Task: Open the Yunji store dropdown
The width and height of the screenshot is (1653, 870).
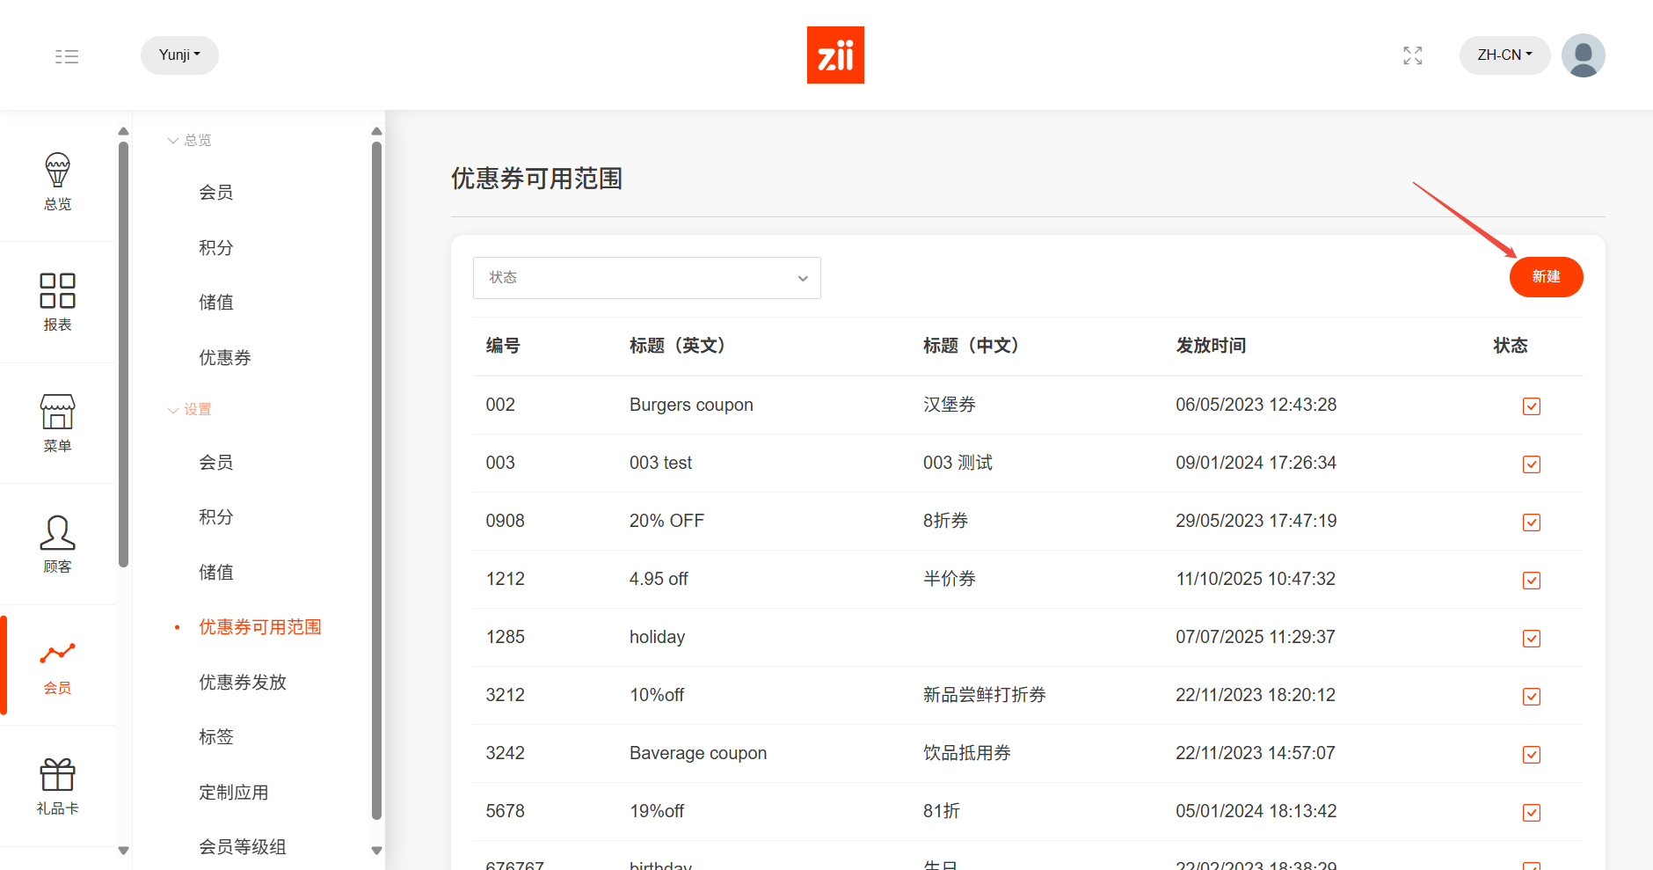Action: [179, 55]
